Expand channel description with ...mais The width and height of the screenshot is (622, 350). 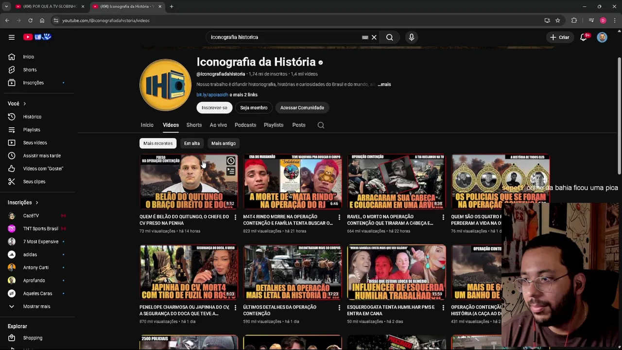(x=384, y=84)
